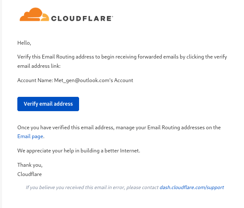Open the Email page link
Viewport: 244px width, 208px height.
click(x=30, y=136)
